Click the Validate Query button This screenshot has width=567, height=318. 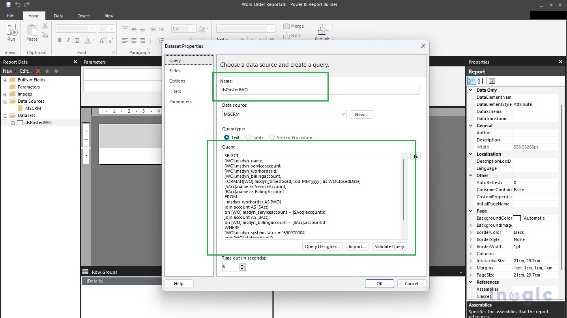point(389,246)
